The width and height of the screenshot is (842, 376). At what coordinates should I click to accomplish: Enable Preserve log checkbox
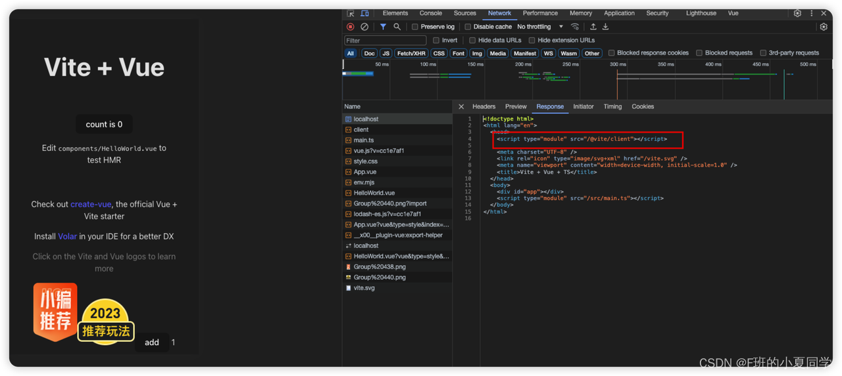click(415, 27)
